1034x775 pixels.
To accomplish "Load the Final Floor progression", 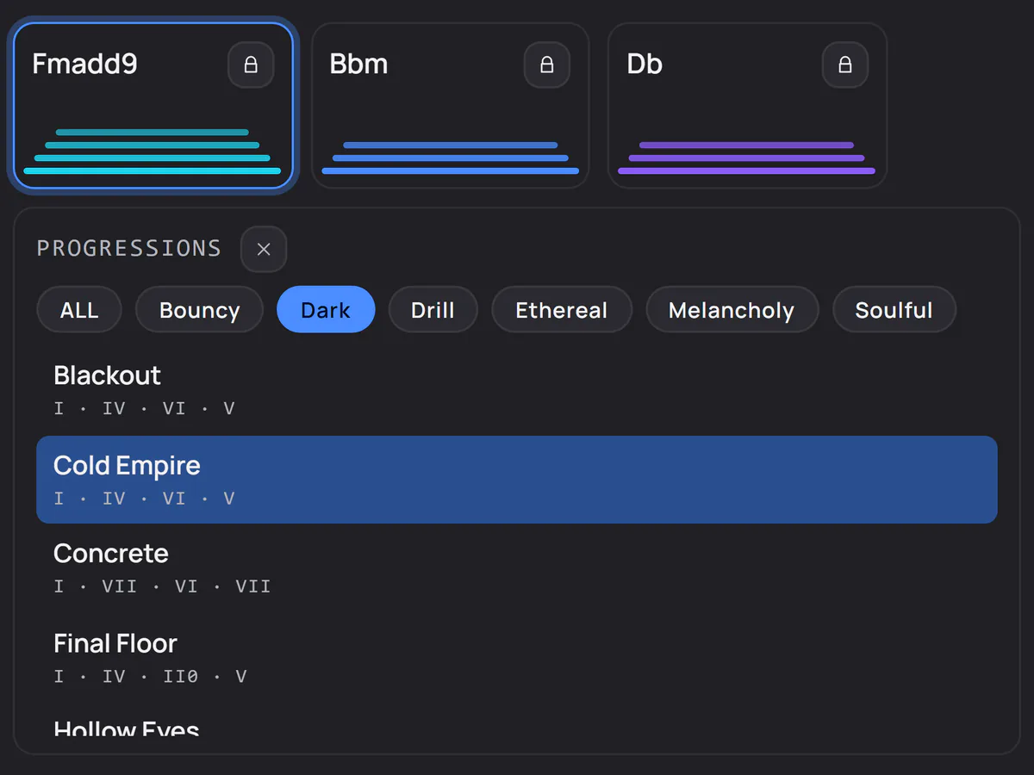I will point(517,658).
